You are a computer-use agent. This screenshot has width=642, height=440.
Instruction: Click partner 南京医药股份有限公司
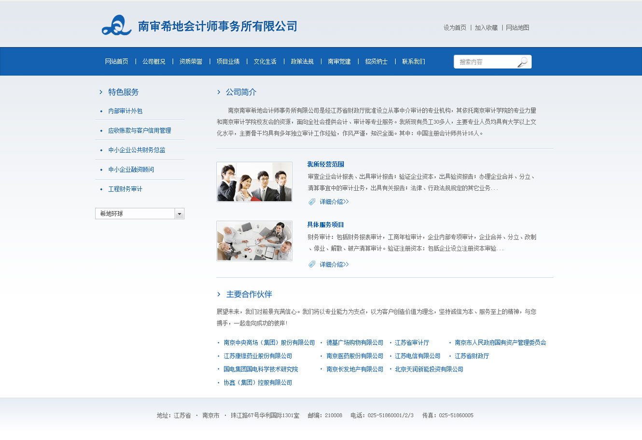(354, 356)
